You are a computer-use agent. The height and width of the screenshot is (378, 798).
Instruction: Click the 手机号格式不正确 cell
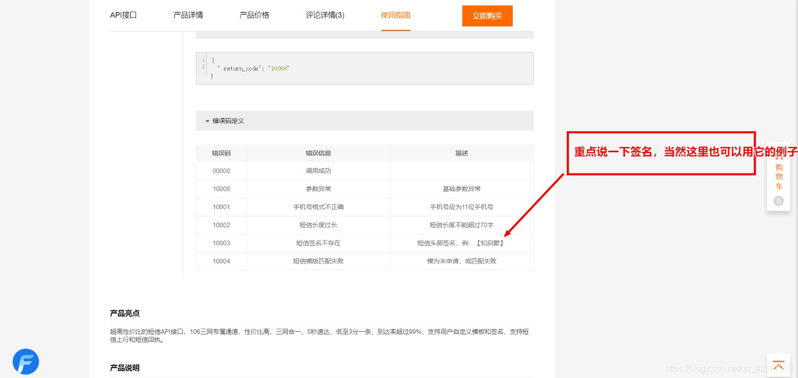318,207
